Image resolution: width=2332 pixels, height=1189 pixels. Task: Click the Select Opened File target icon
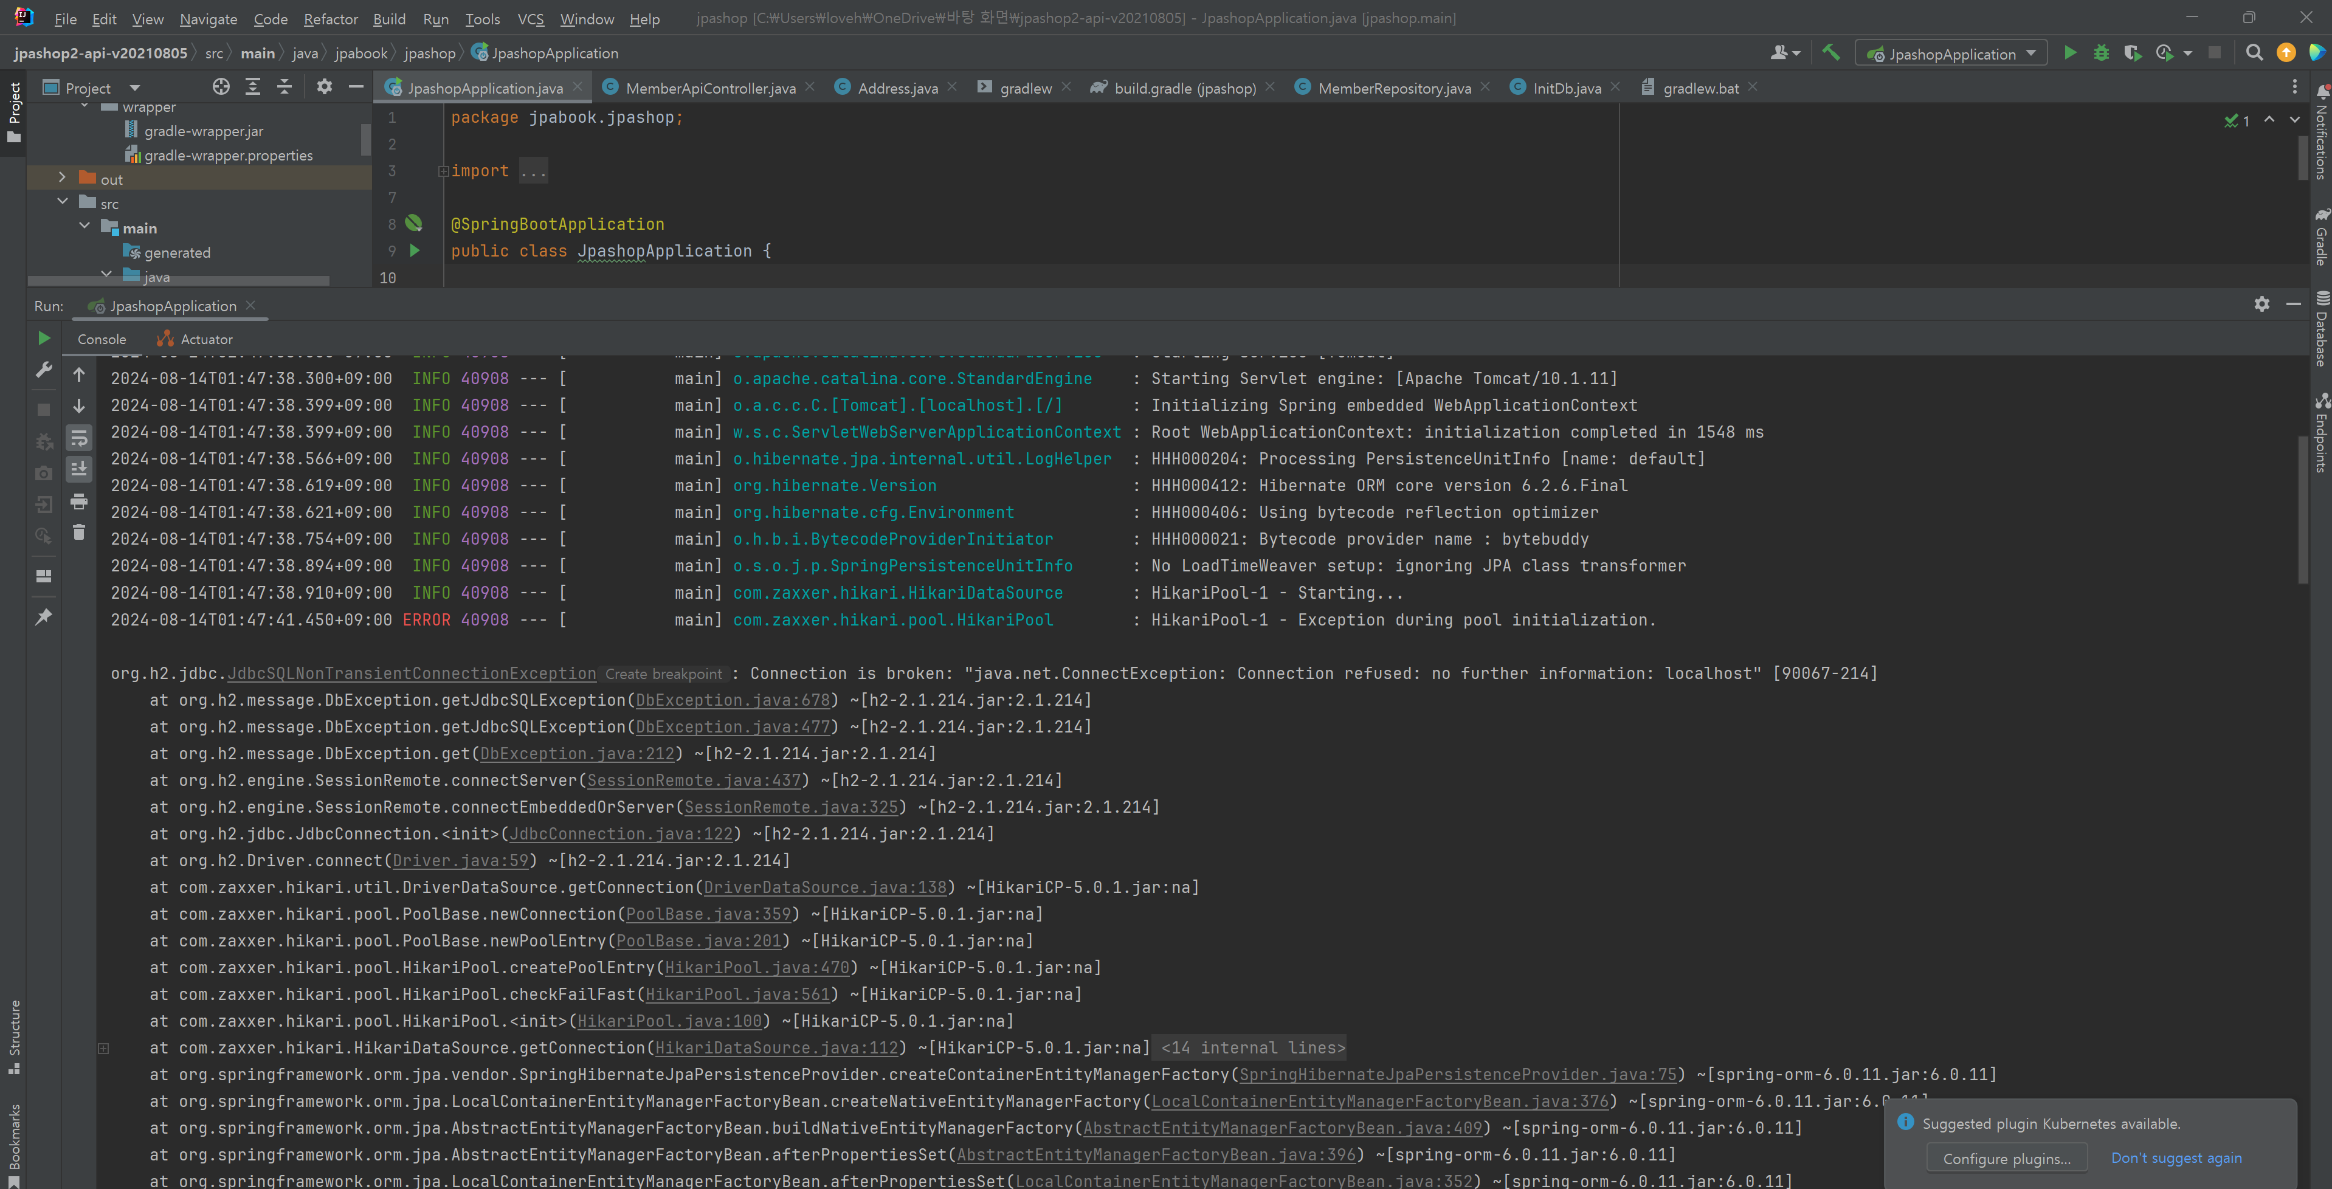click(221, 87)
